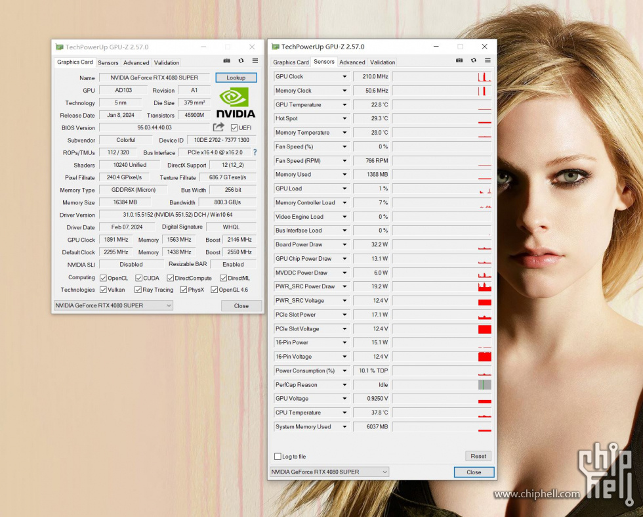Minimize the Sensors GPU-Z window
The image size is (643, 517).
point(436,47)
